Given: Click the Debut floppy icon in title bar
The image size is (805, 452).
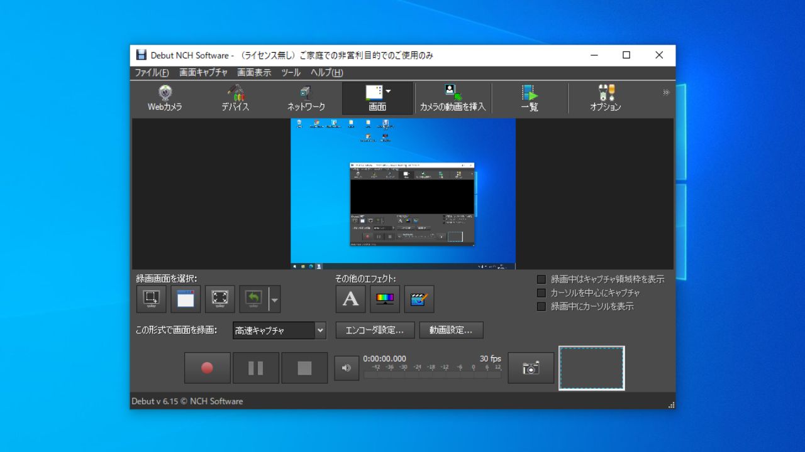Looking at the screenshot, I should click(x=142, y=55).
